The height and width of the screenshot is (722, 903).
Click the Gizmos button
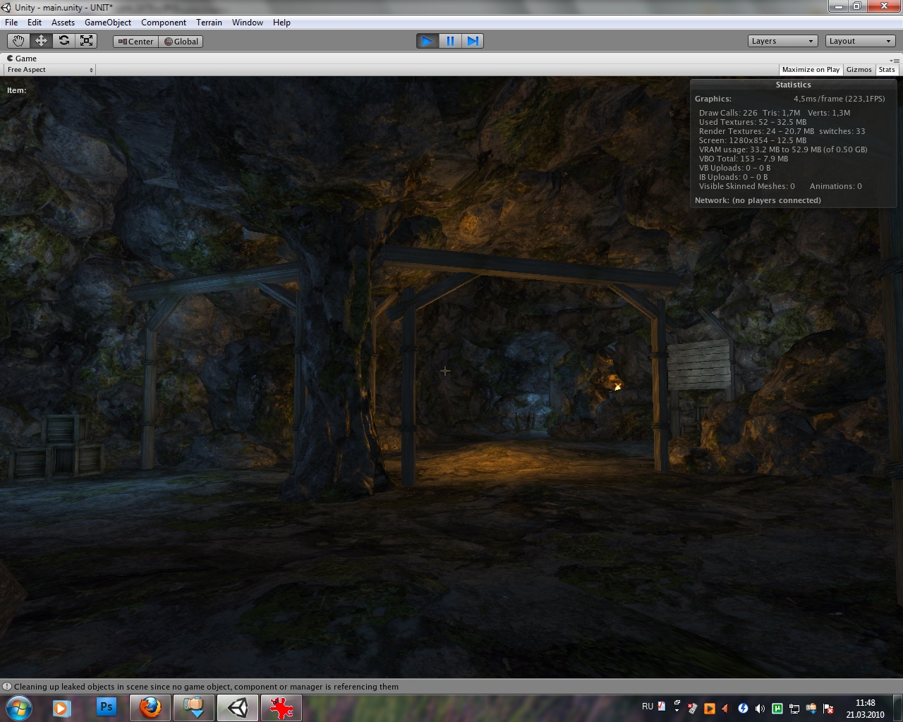[859, 70]
